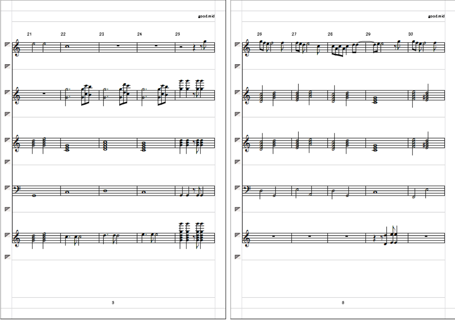The image size is (455, 320).
Task: Select the whole note in measure 22 top staff
Action: (67, 46)
